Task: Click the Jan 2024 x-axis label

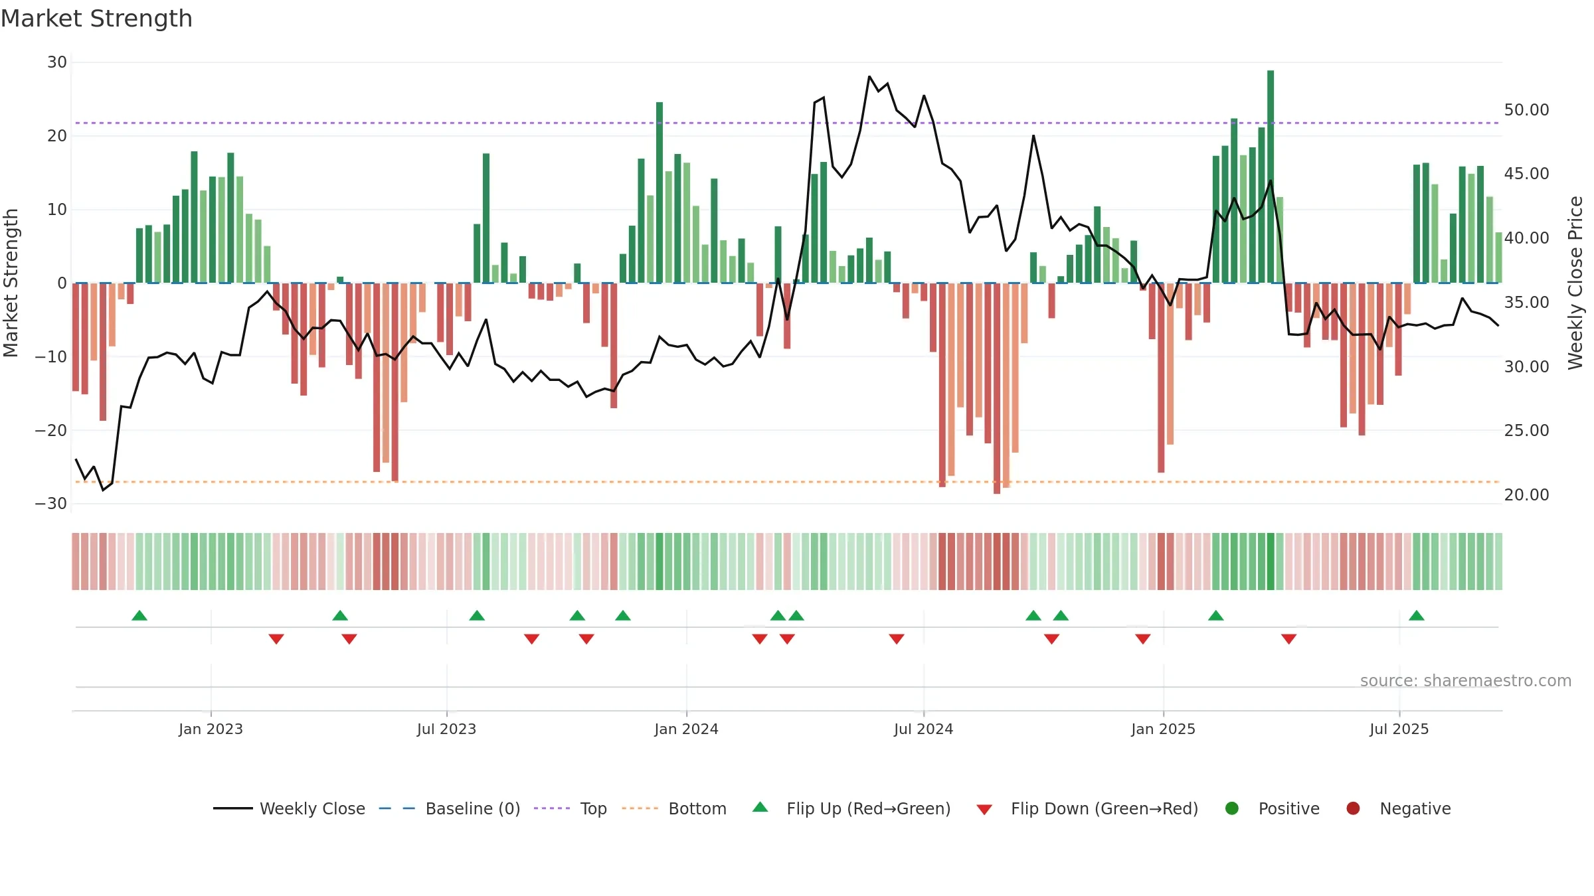Action: click(686, 729)
